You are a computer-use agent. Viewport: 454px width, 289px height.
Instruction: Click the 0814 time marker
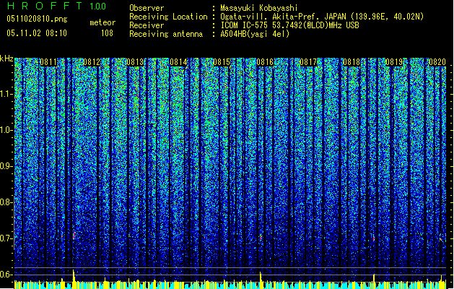(x=178, y=62)
